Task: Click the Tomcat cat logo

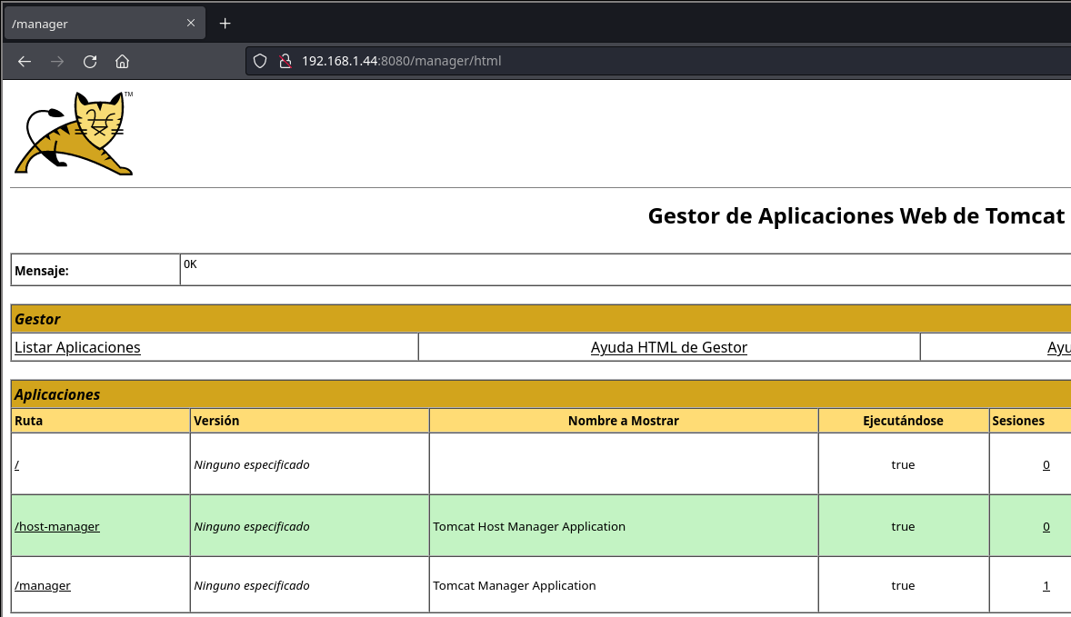Action: (75, 133)
